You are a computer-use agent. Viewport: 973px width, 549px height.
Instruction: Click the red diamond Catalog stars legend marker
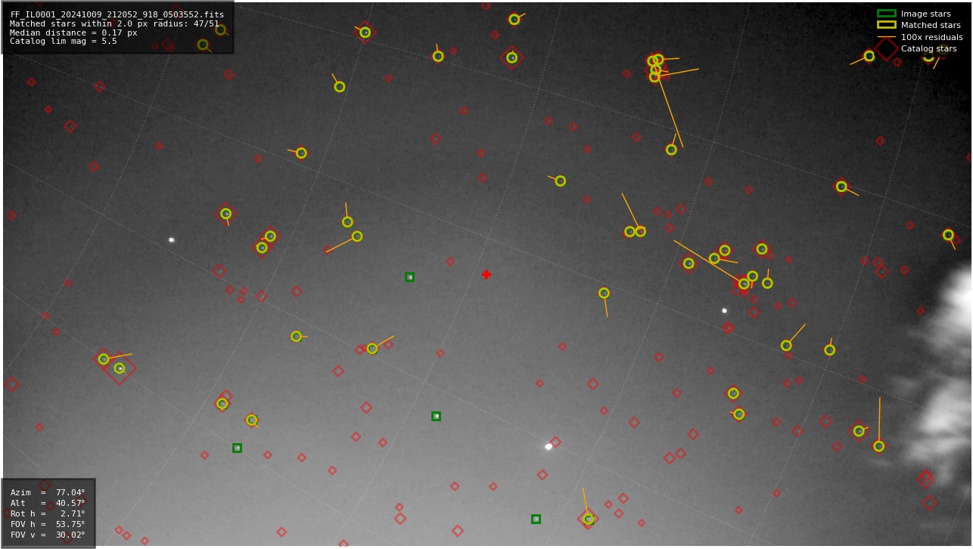click(x=886, y=48)
